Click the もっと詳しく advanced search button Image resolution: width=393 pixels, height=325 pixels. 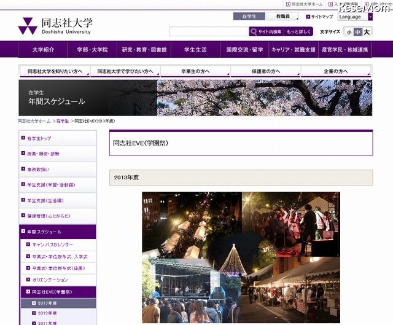(x=298, y=31)
